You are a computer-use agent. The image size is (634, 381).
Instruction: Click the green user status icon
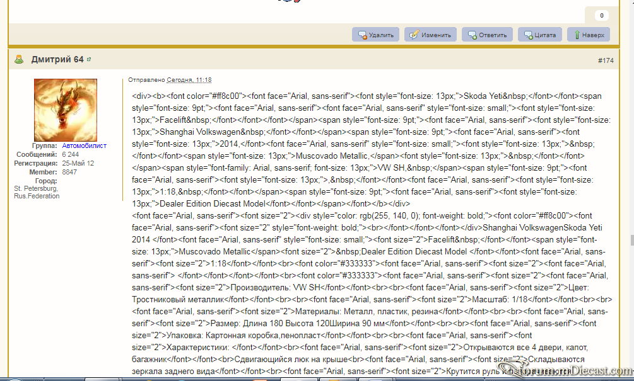coord(18,60)
